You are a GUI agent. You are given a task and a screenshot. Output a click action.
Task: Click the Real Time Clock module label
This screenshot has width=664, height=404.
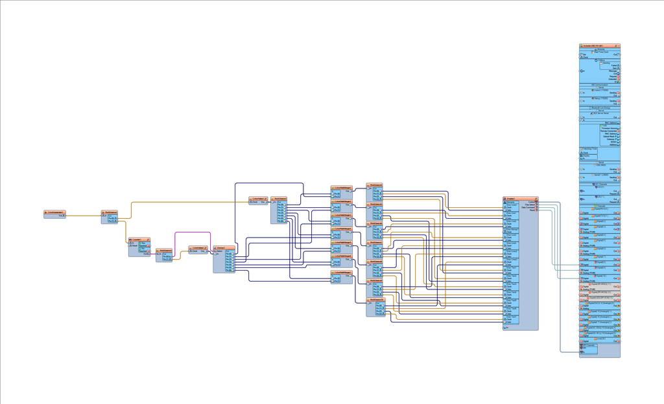pyautogui.click(x=600, y=52)
